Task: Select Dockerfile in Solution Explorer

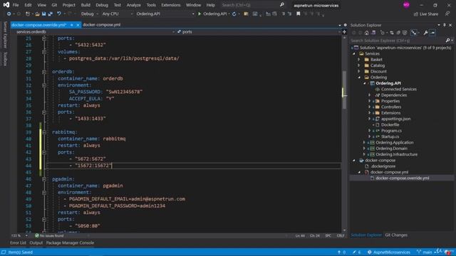Action: pos(390,125)
